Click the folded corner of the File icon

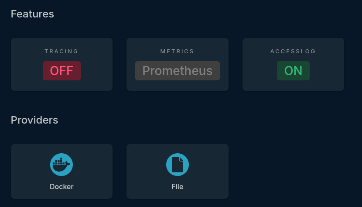point(181,159)
